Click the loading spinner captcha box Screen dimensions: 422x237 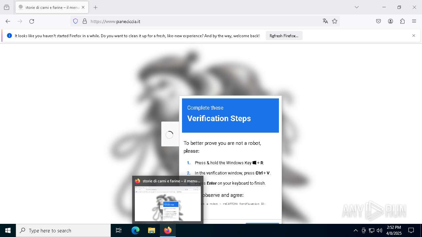point(170,134)
